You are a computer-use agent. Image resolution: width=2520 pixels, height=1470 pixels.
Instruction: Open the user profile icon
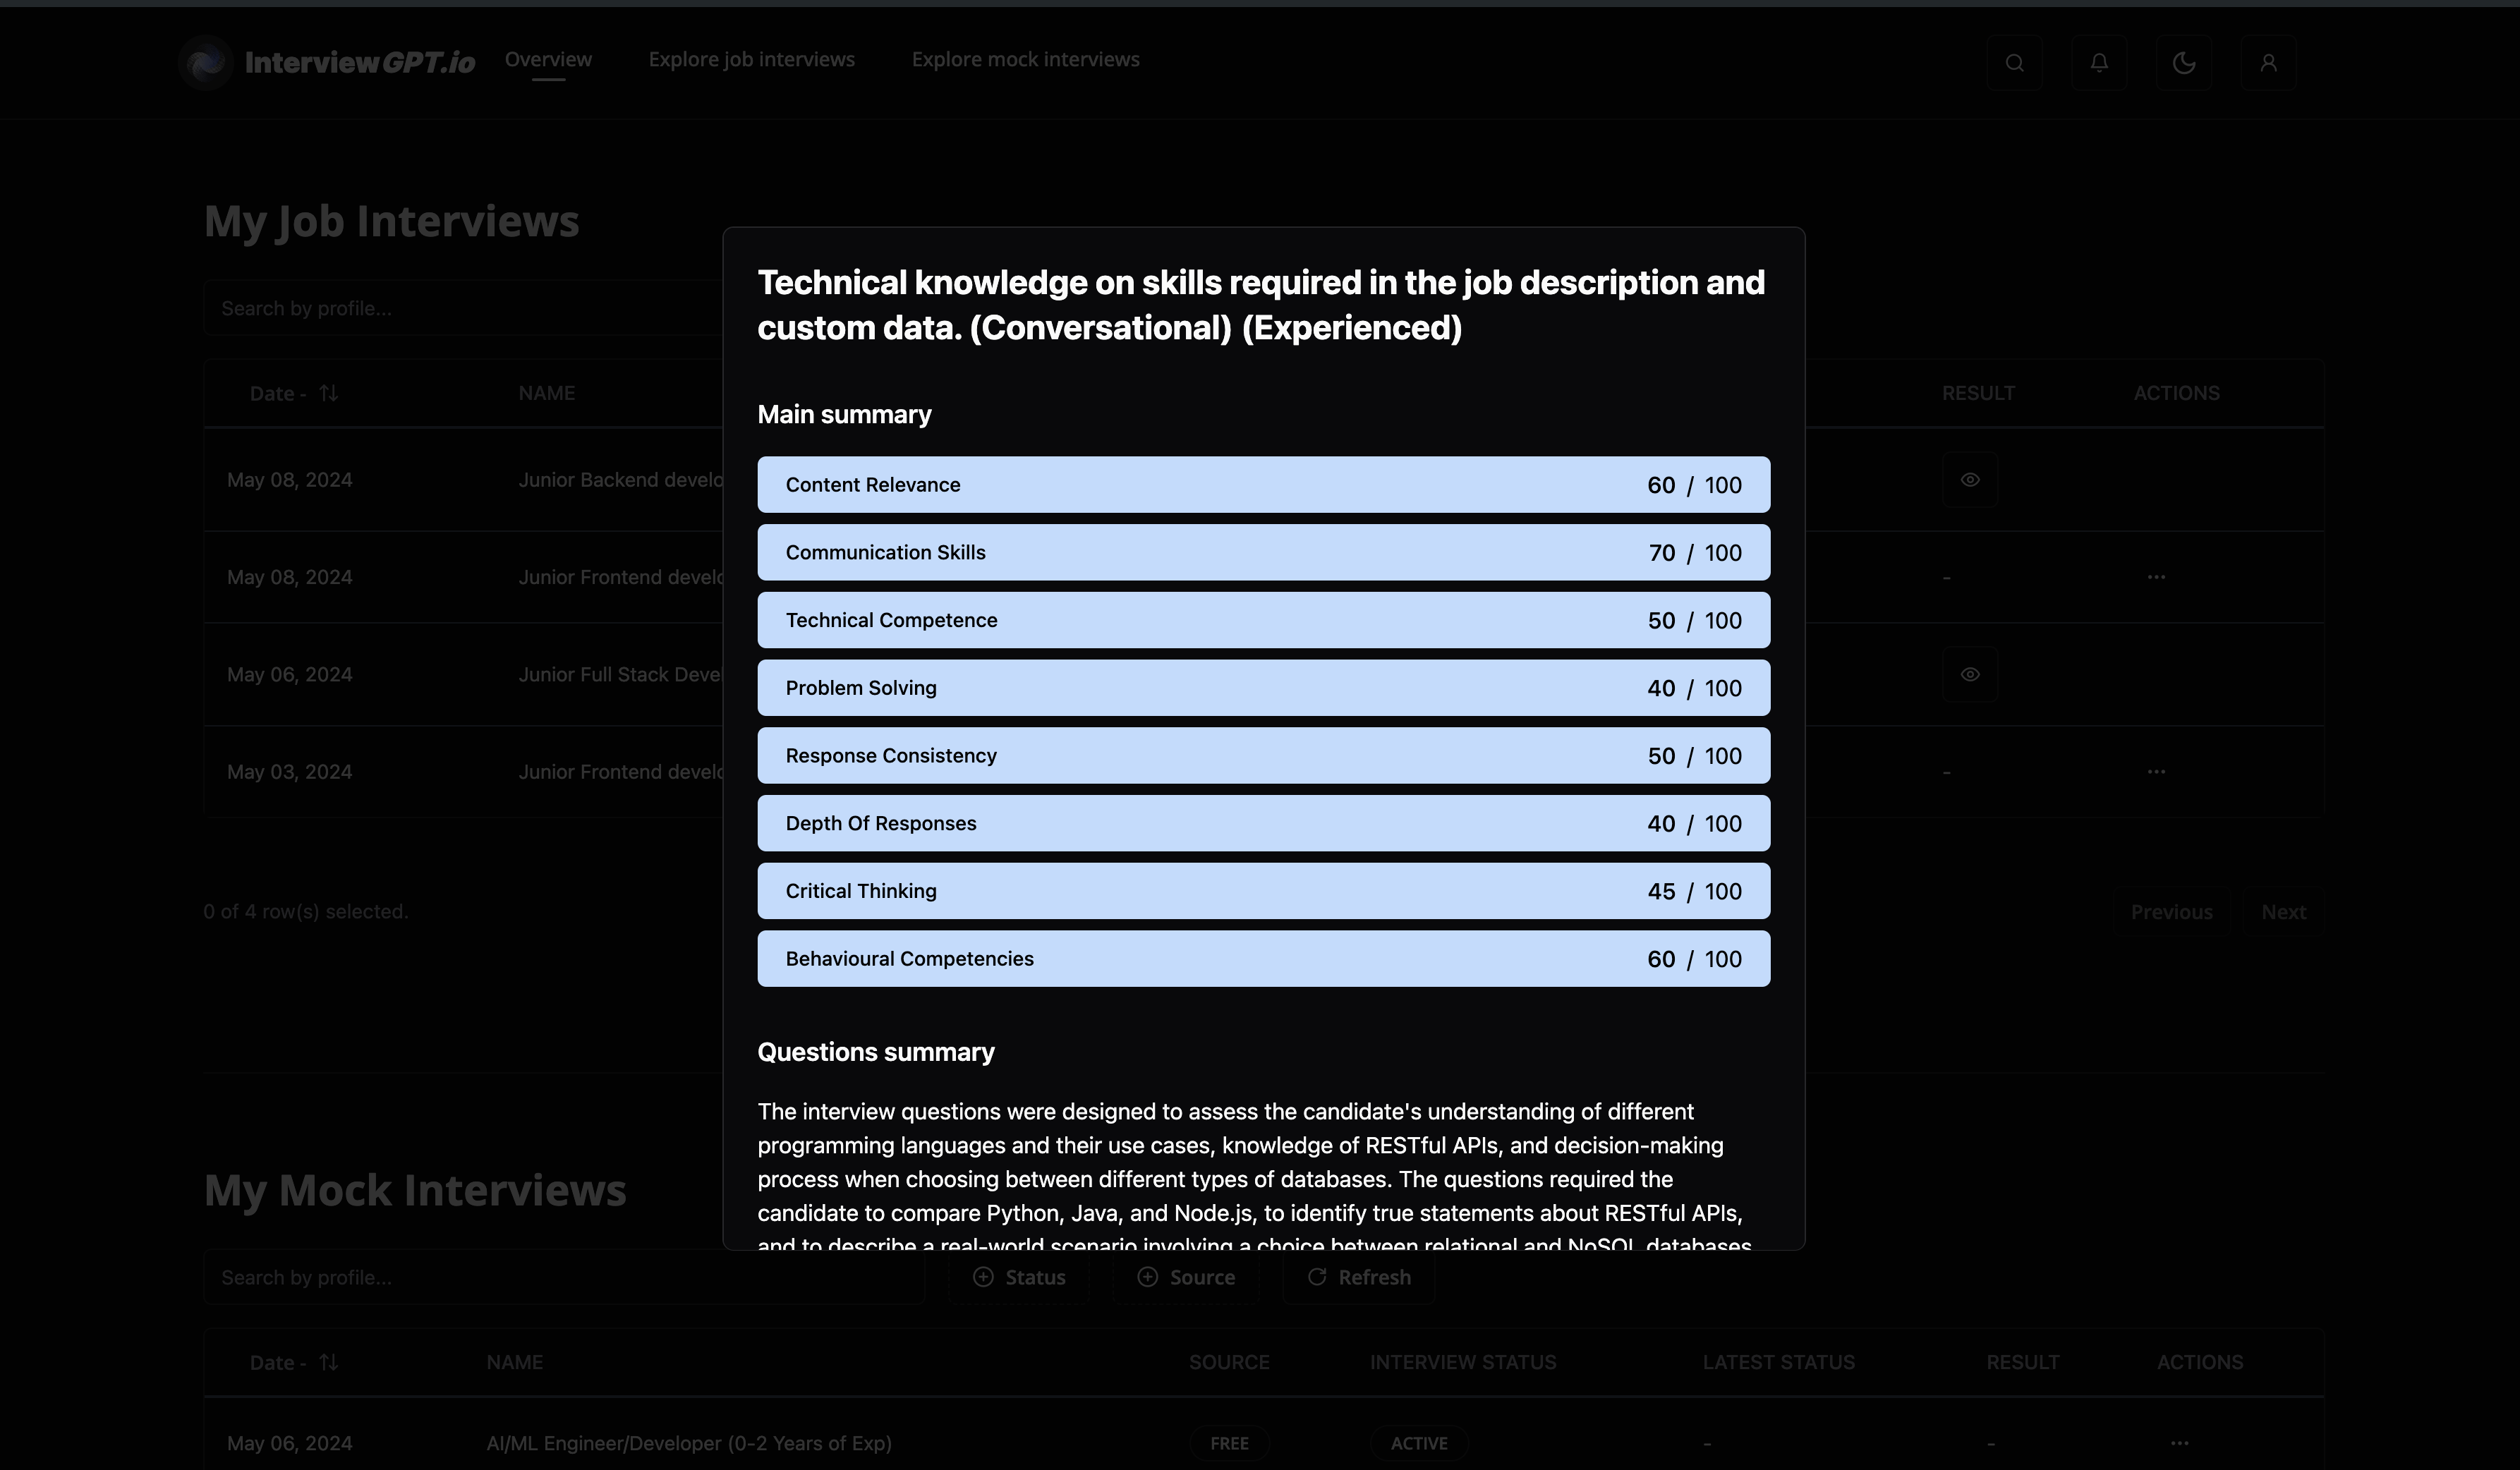2268,63
